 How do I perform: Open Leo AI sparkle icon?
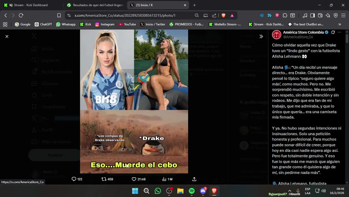[328, 16]
